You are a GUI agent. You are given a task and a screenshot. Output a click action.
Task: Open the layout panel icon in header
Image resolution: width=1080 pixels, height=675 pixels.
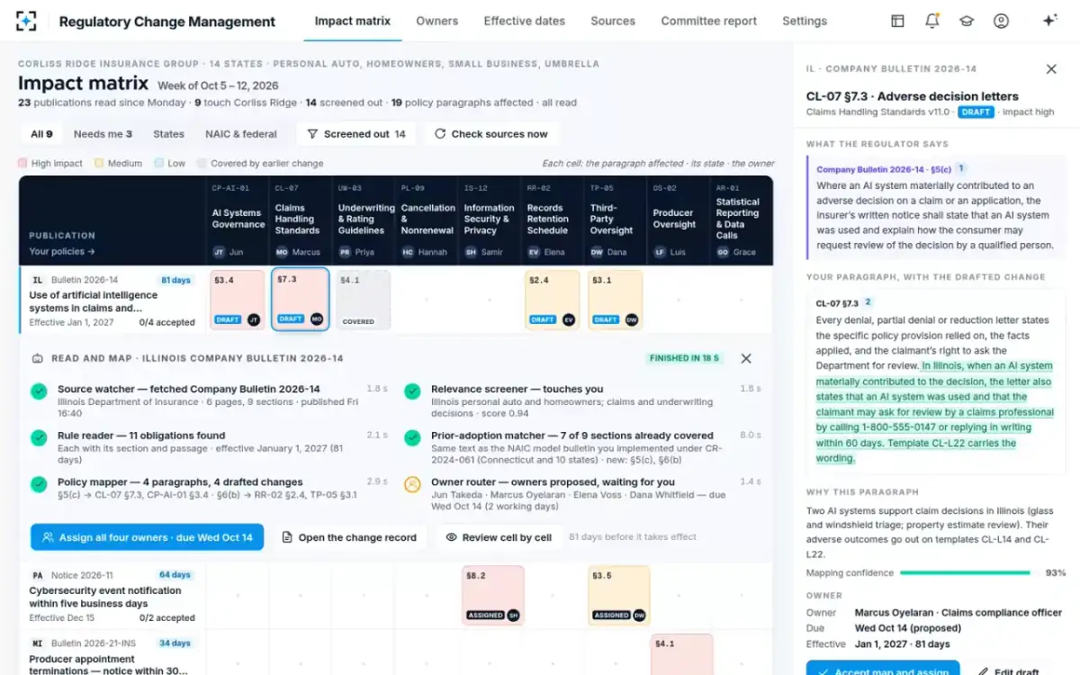click(x=897, y=21)
